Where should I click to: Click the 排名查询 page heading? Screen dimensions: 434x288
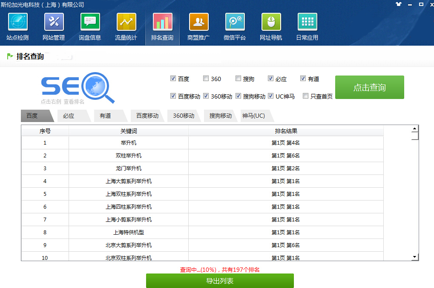[x=30, y=56]
